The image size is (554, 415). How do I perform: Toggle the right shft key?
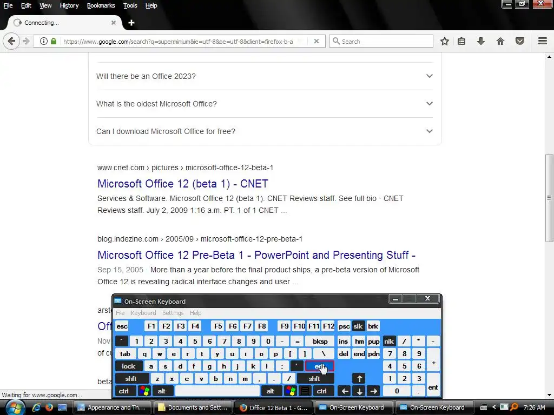314,379
